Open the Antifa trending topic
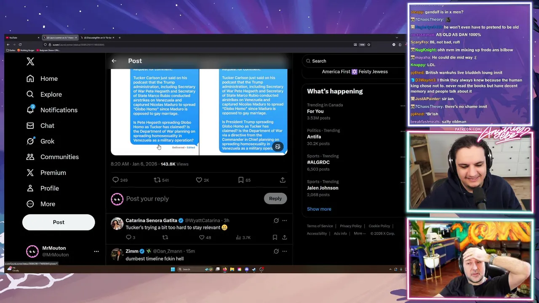This screenshot has height=303, width=539. pyautogui.click(x=314, y=137)
